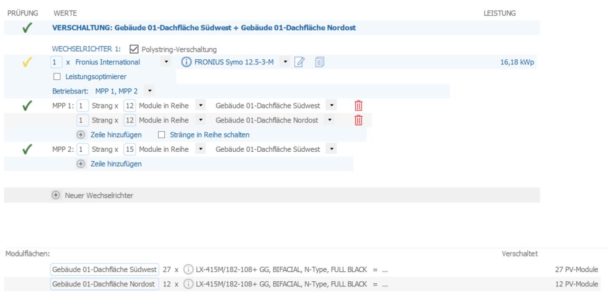Open MPP 2 Dachfläche Südwest surface dropdown
The image size is (608, 296).
coord(332,149)
